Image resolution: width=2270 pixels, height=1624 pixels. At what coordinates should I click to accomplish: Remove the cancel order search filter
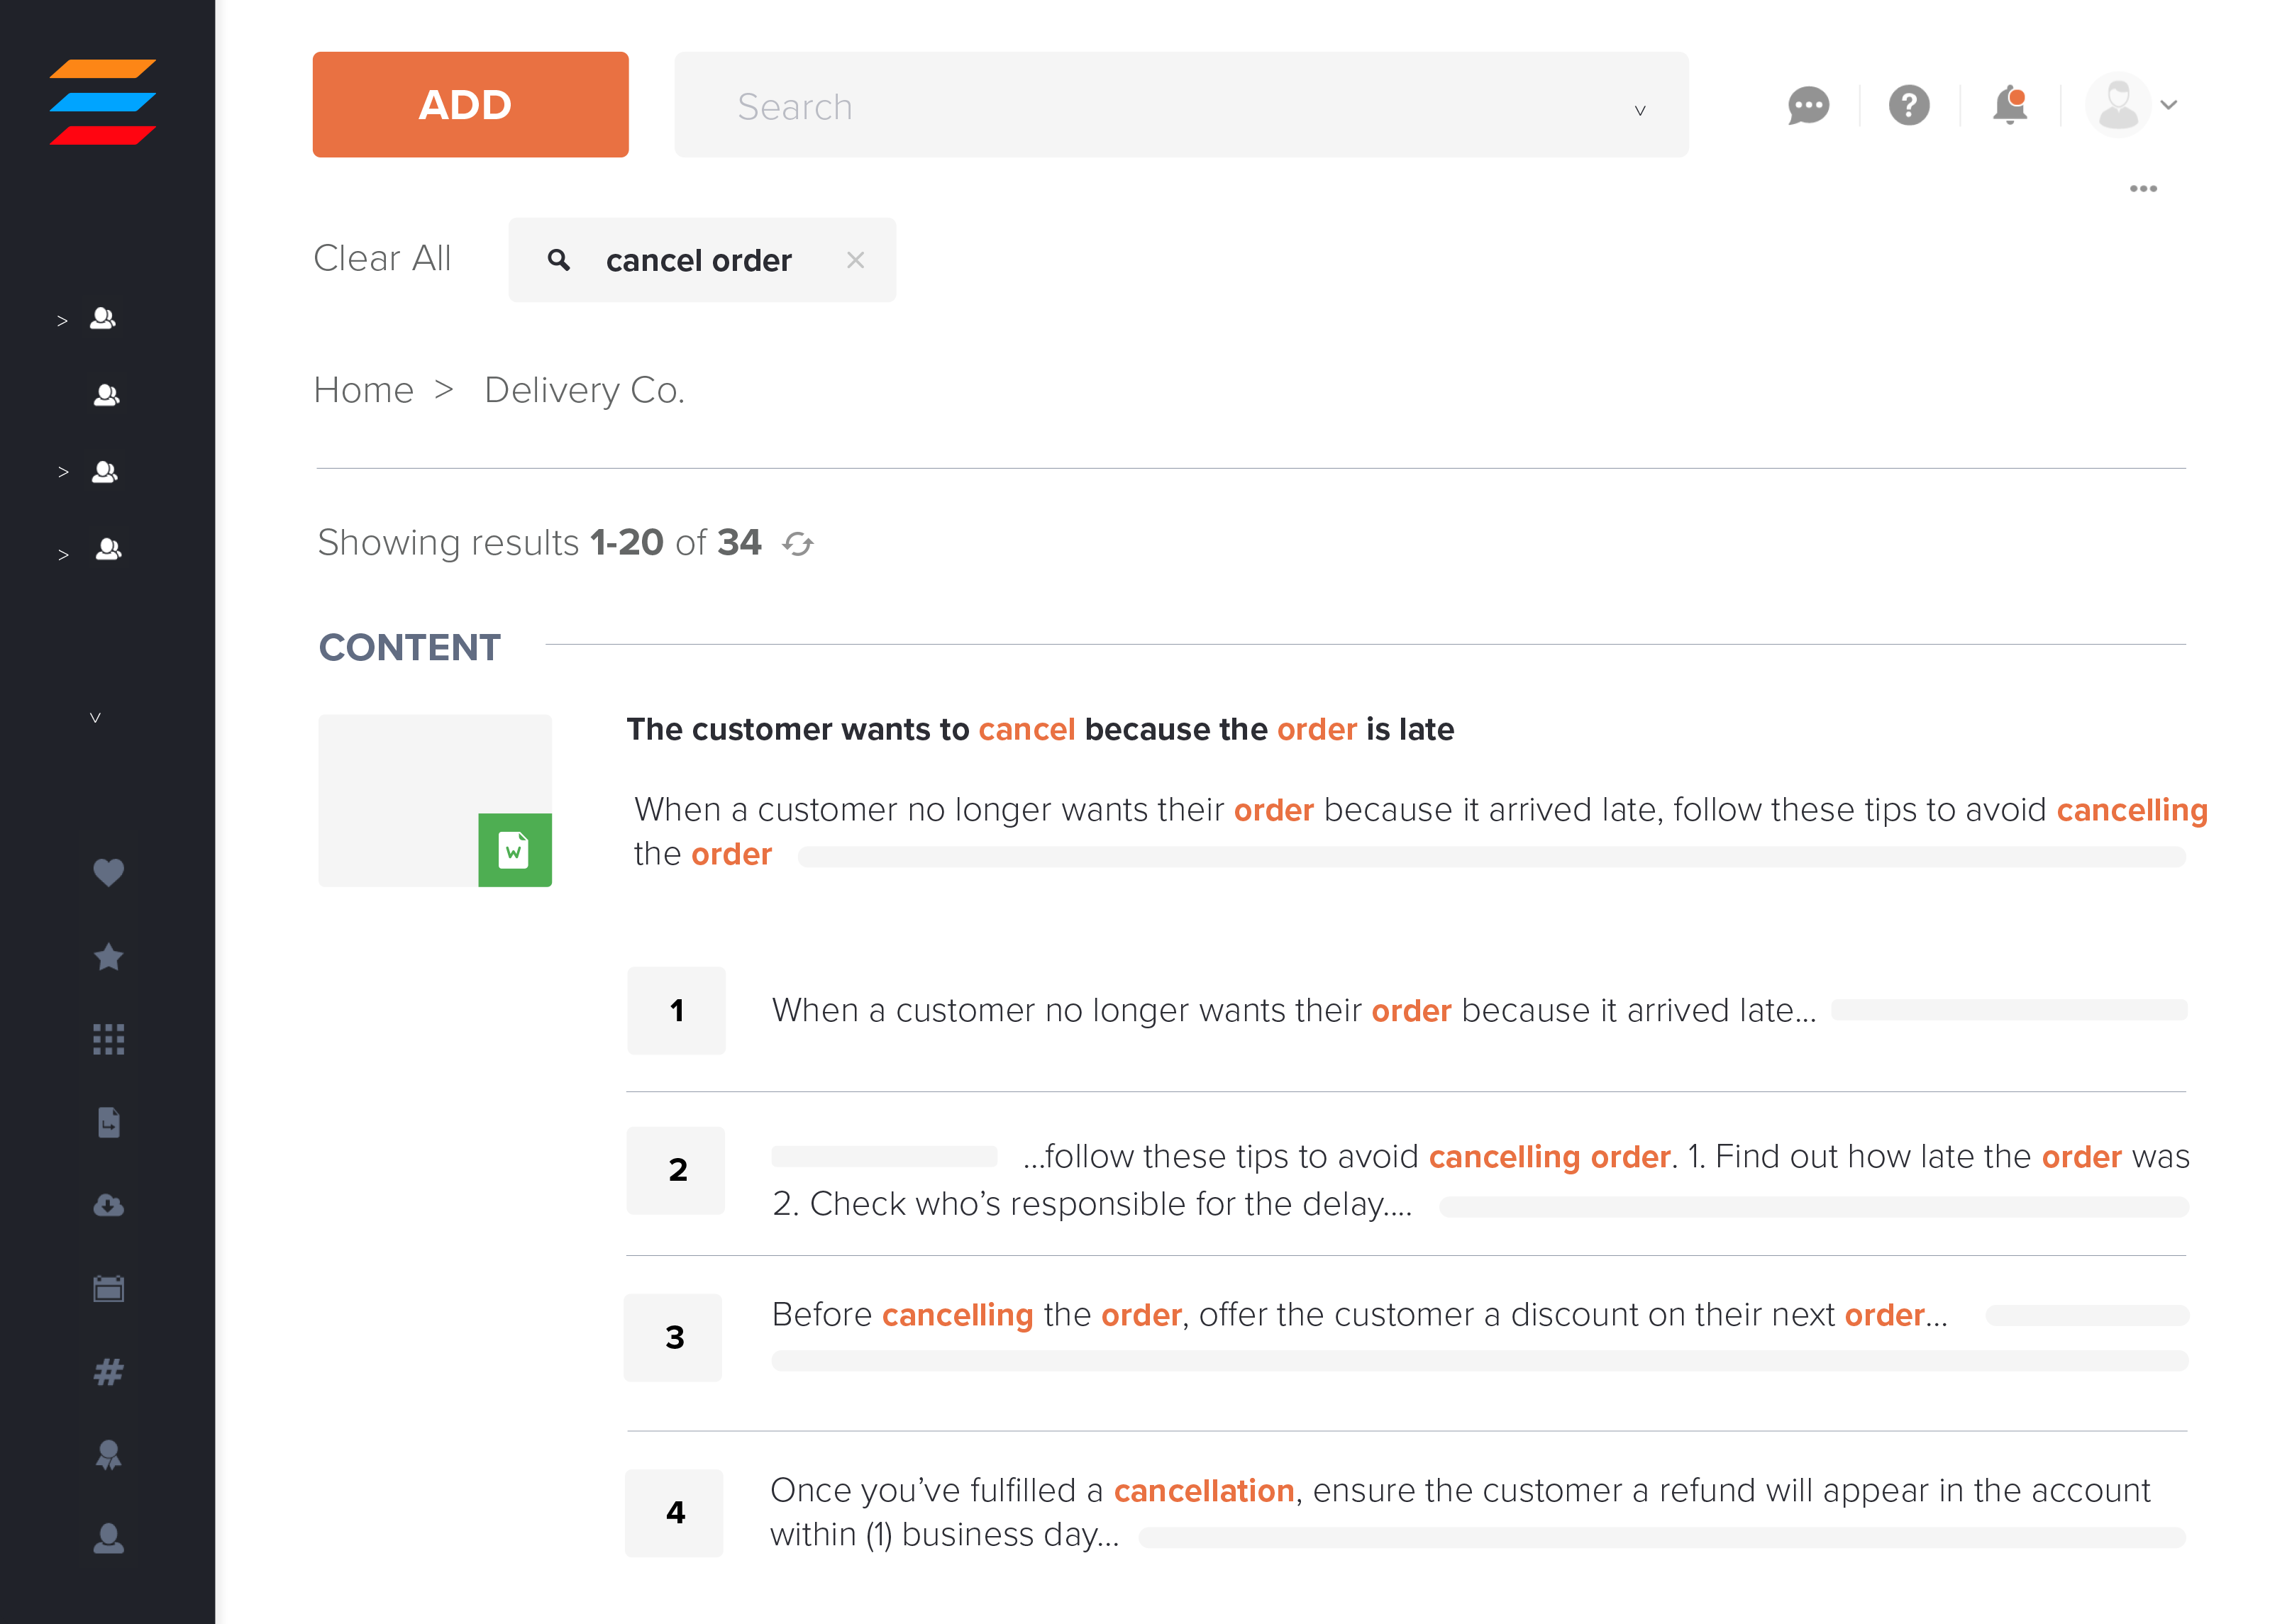point(855,260)
